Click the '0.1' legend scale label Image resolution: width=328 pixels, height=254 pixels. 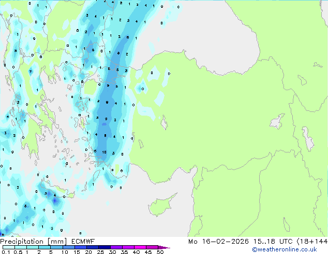6,252
